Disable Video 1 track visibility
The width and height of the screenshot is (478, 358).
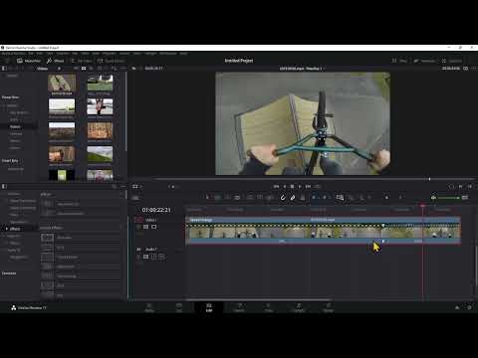pos(154,227)
